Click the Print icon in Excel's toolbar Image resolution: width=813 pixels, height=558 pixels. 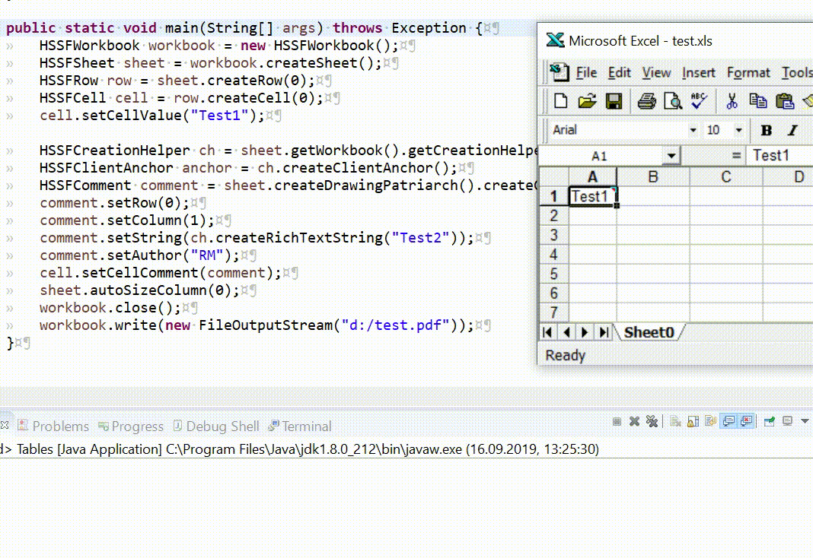646,100
